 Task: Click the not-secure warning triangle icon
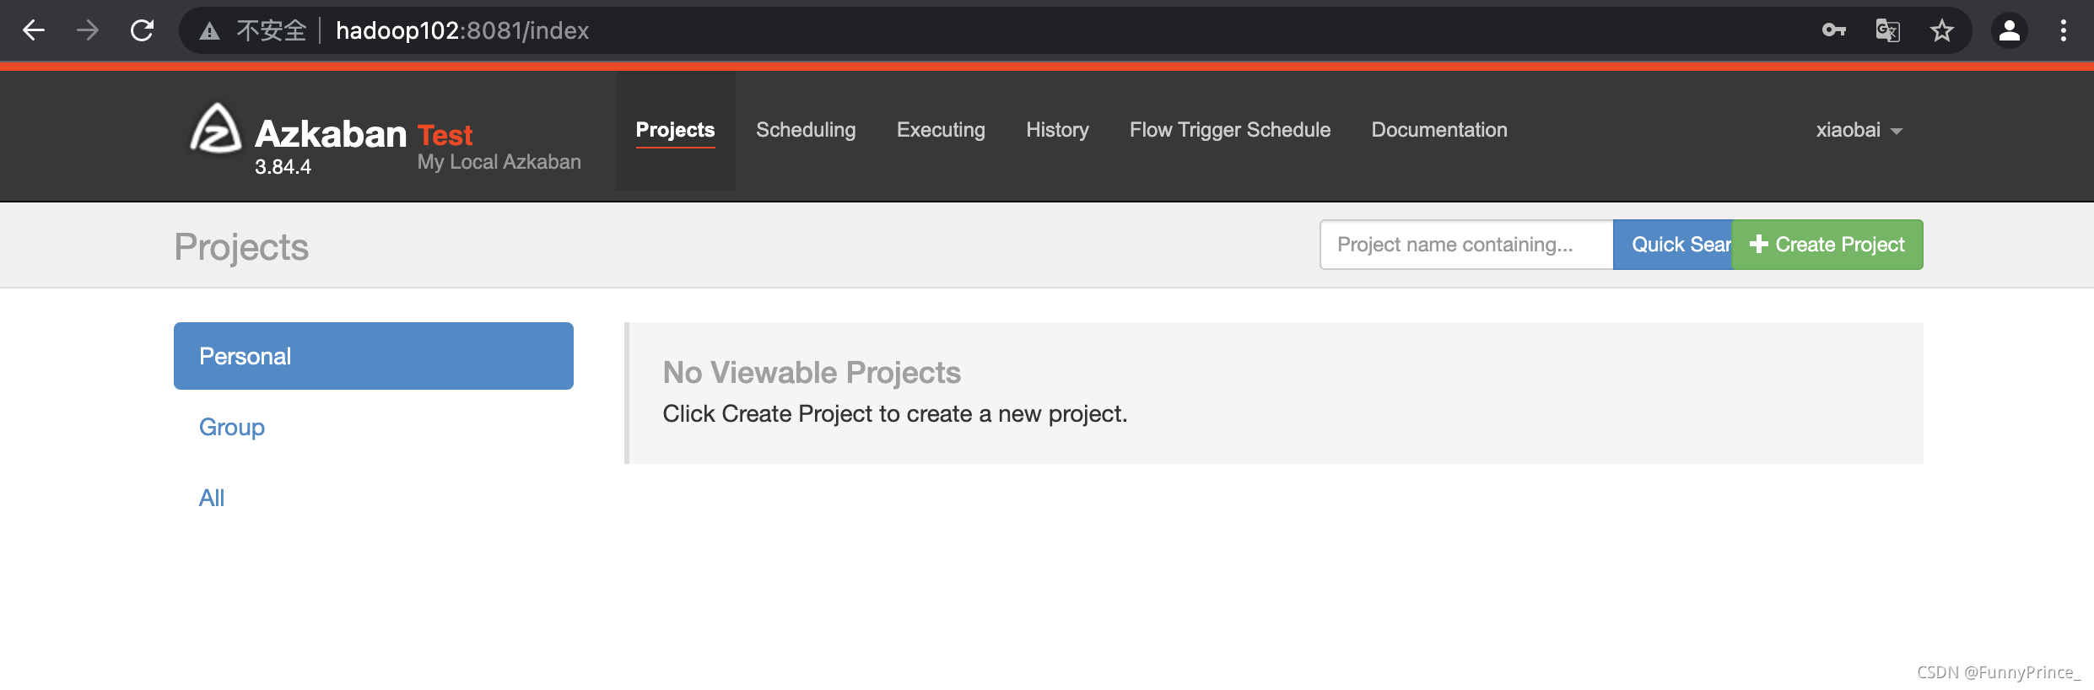[x=209, y=32]
